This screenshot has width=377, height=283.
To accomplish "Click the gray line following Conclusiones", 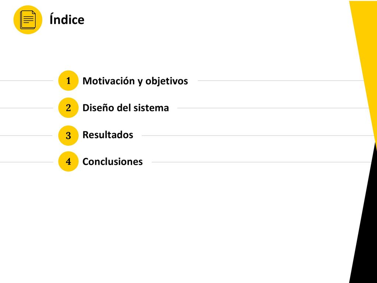I will (x=262, y=162).
